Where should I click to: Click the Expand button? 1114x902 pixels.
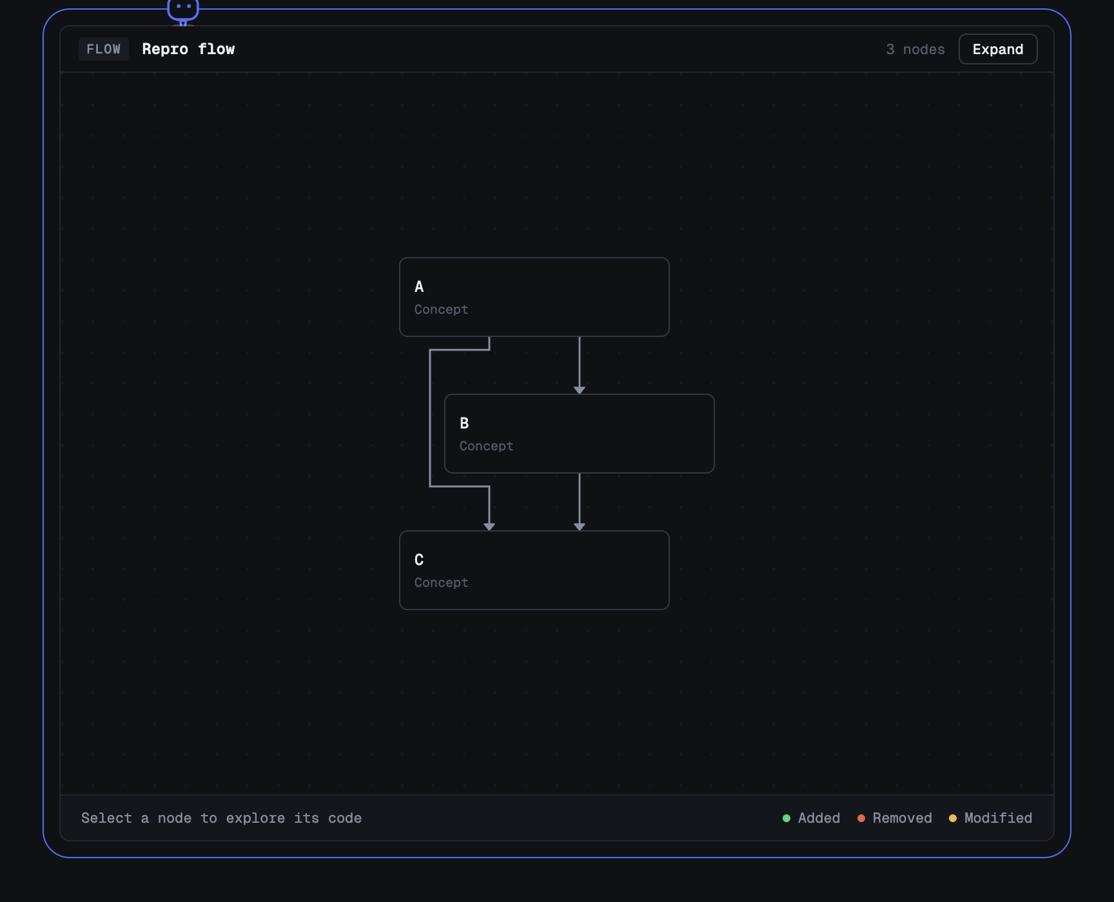997,49
